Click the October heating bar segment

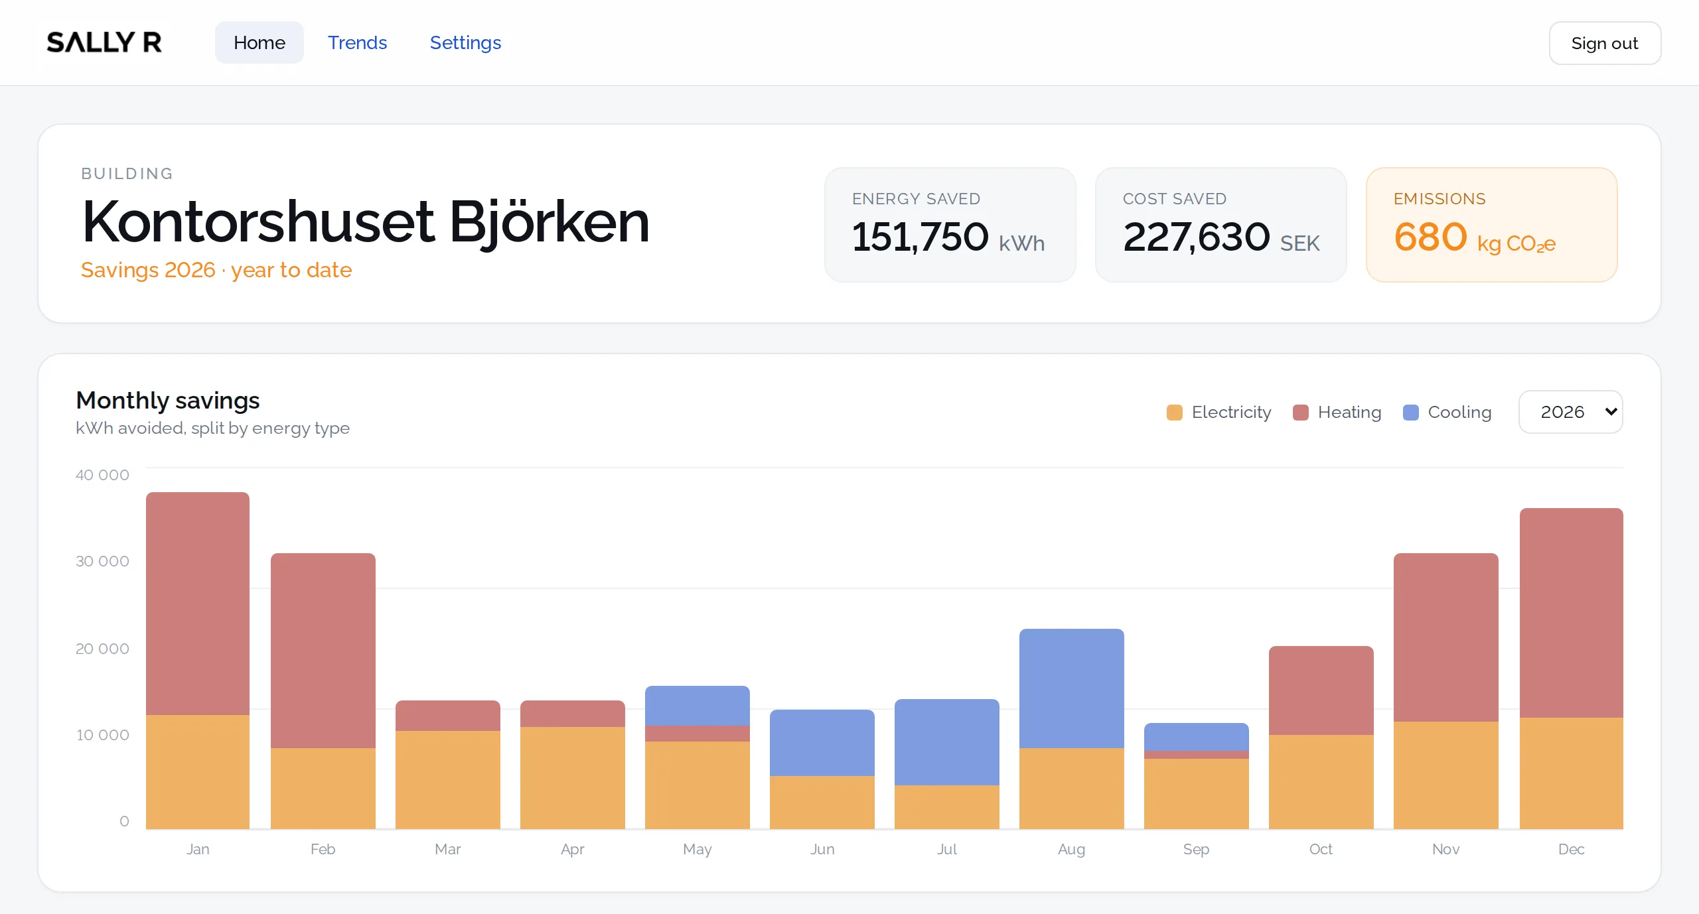pos(1321,690)
